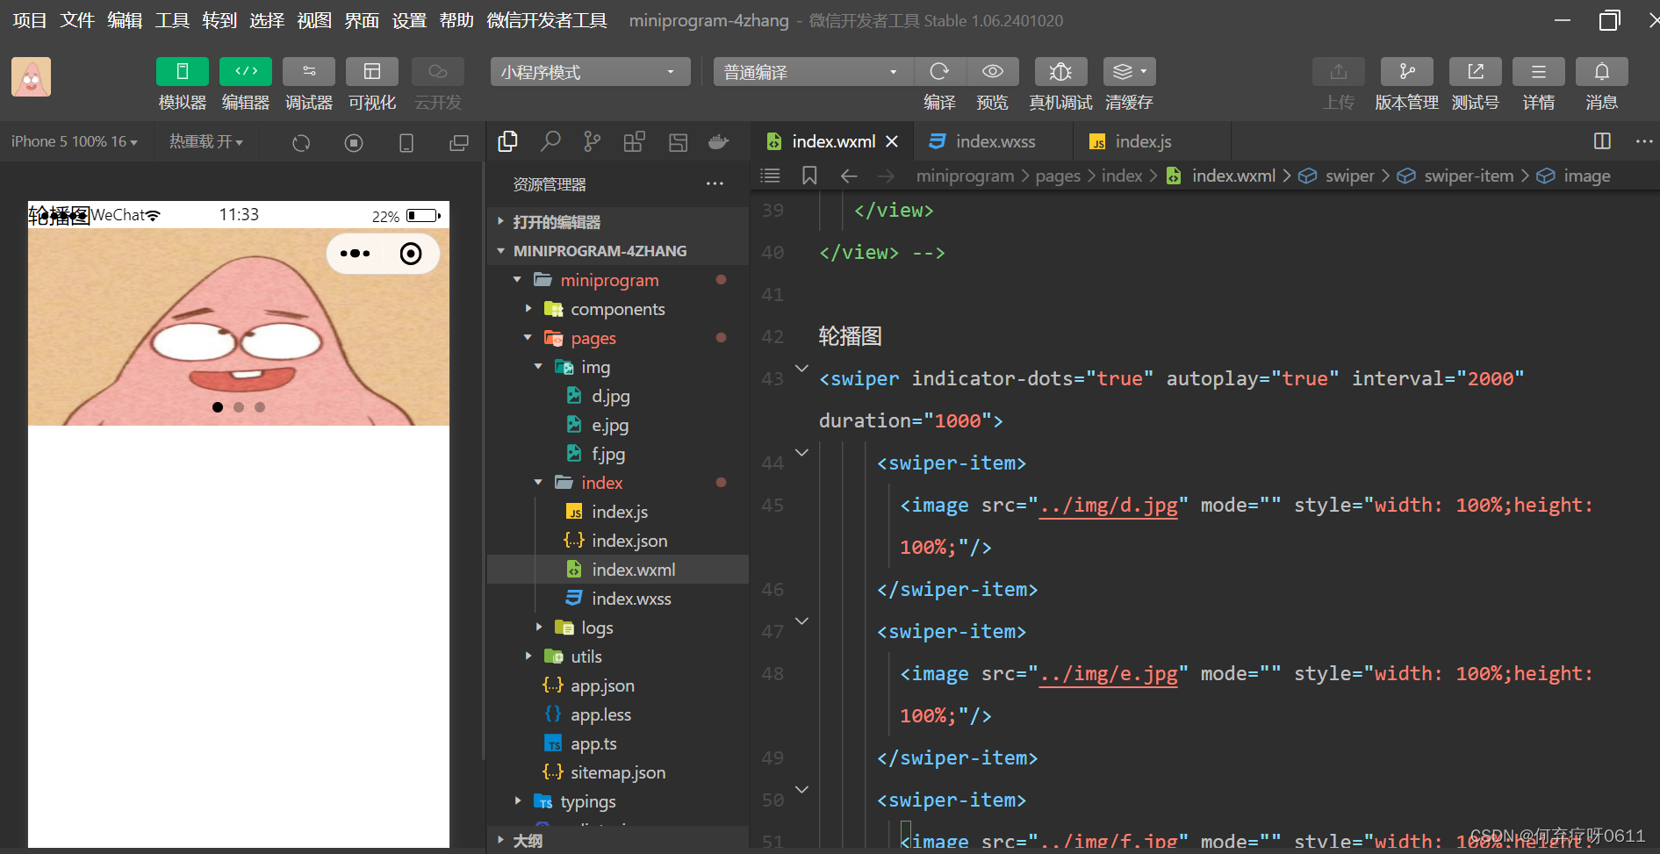Image resolution: width=1660 pixels, height=854 pixels.
Task: Open the search icon in sidebar
Action: 550,141
